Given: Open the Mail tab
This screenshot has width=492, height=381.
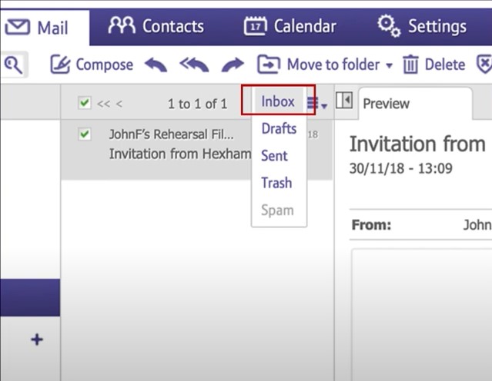Looking at the screenshot, I should 45,28.
